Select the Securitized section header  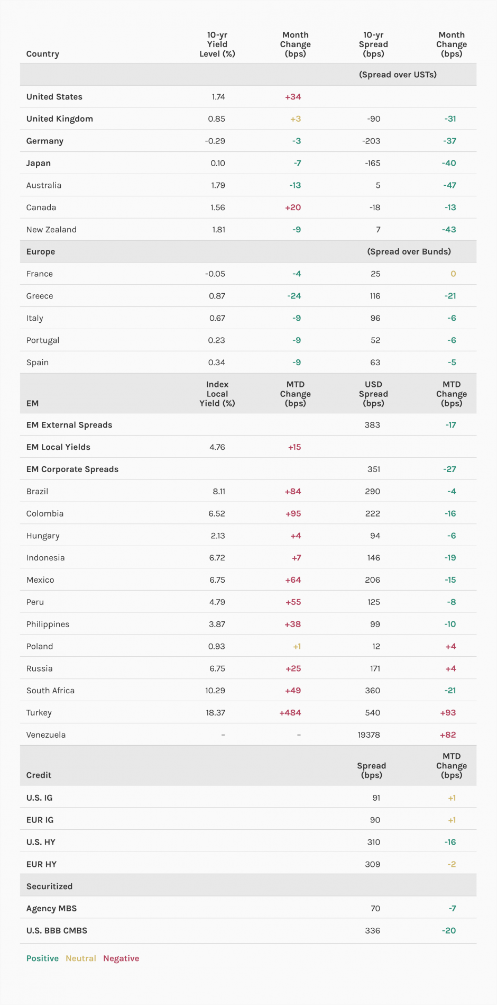point(50,886)
